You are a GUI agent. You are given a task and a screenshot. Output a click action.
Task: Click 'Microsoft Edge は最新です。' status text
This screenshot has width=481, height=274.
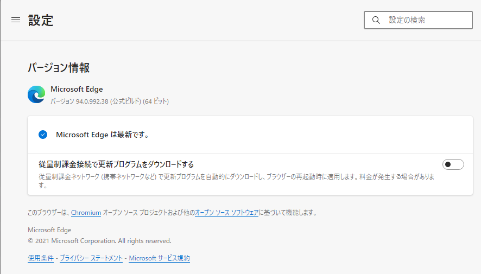[x=103, y=135]
